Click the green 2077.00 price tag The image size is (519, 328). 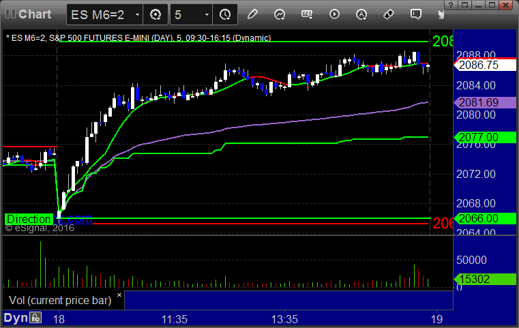coord(485,137)
